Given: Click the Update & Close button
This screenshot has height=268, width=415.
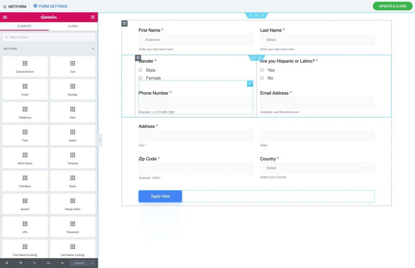Looking at the screenshot, I should (x=393, y=6).
